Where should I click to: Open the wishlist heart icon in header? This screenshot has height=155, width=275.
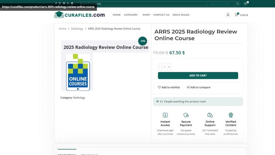coord(246,4)
